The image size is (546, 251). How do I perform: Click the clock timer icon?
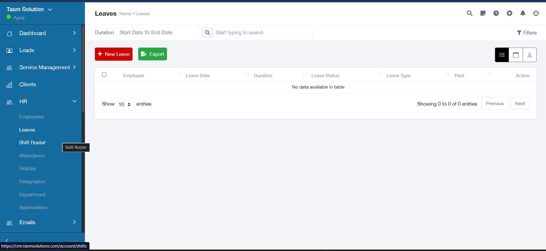point(496,13)
